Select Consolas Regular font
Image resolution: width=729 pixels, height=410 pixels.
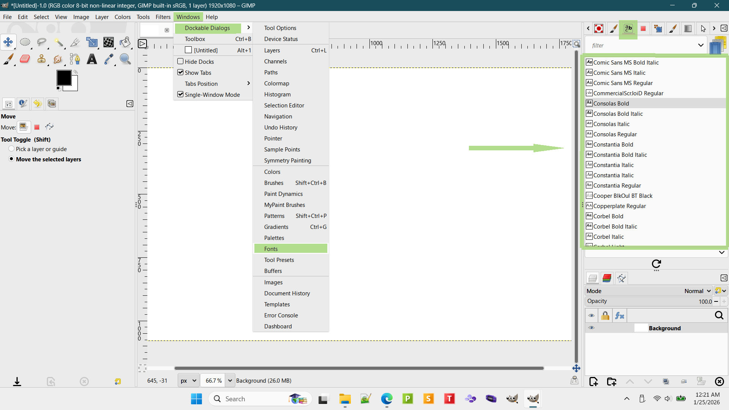click(x=656, y=134)
